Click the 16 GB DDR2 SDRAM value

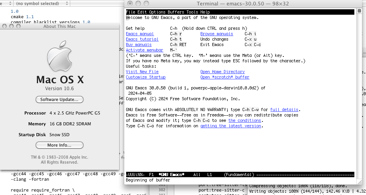tap(70, 124)
